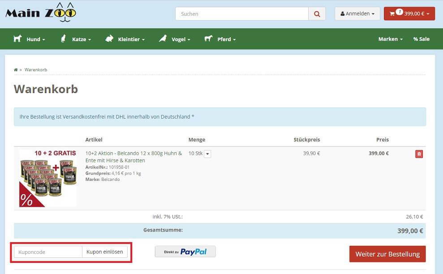Image resolution: width=443 pixels, height=274 pixels.
Task: Click the Menge column header
Action: 197,140
